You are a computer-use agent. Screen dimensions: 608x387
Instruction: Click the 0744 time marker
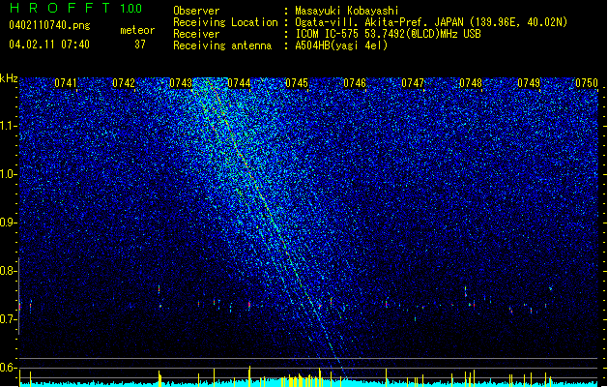(x=239, y=83)
